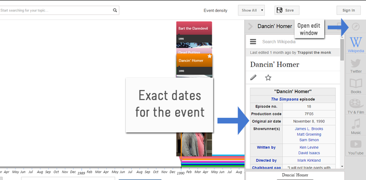Open David Isaacs link
Screen dimensions: 366x180
tap(309, 153)
